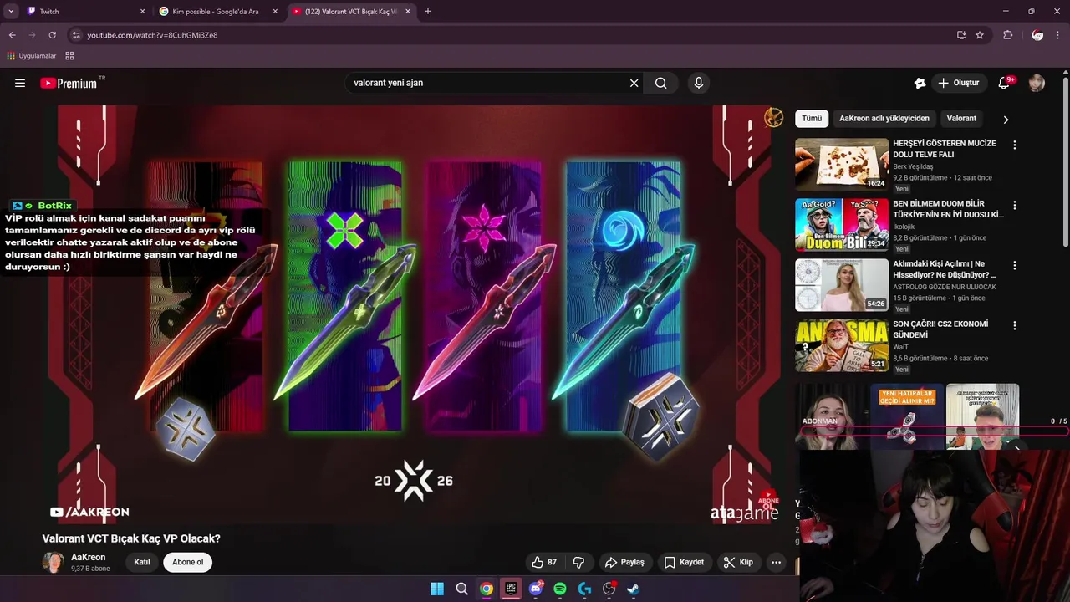Viewport: 1070px width, 602px height.
Task: Open options for HERŞEYİ GÖSTEREN MUCİZE video
Action: pos(1015,145)
